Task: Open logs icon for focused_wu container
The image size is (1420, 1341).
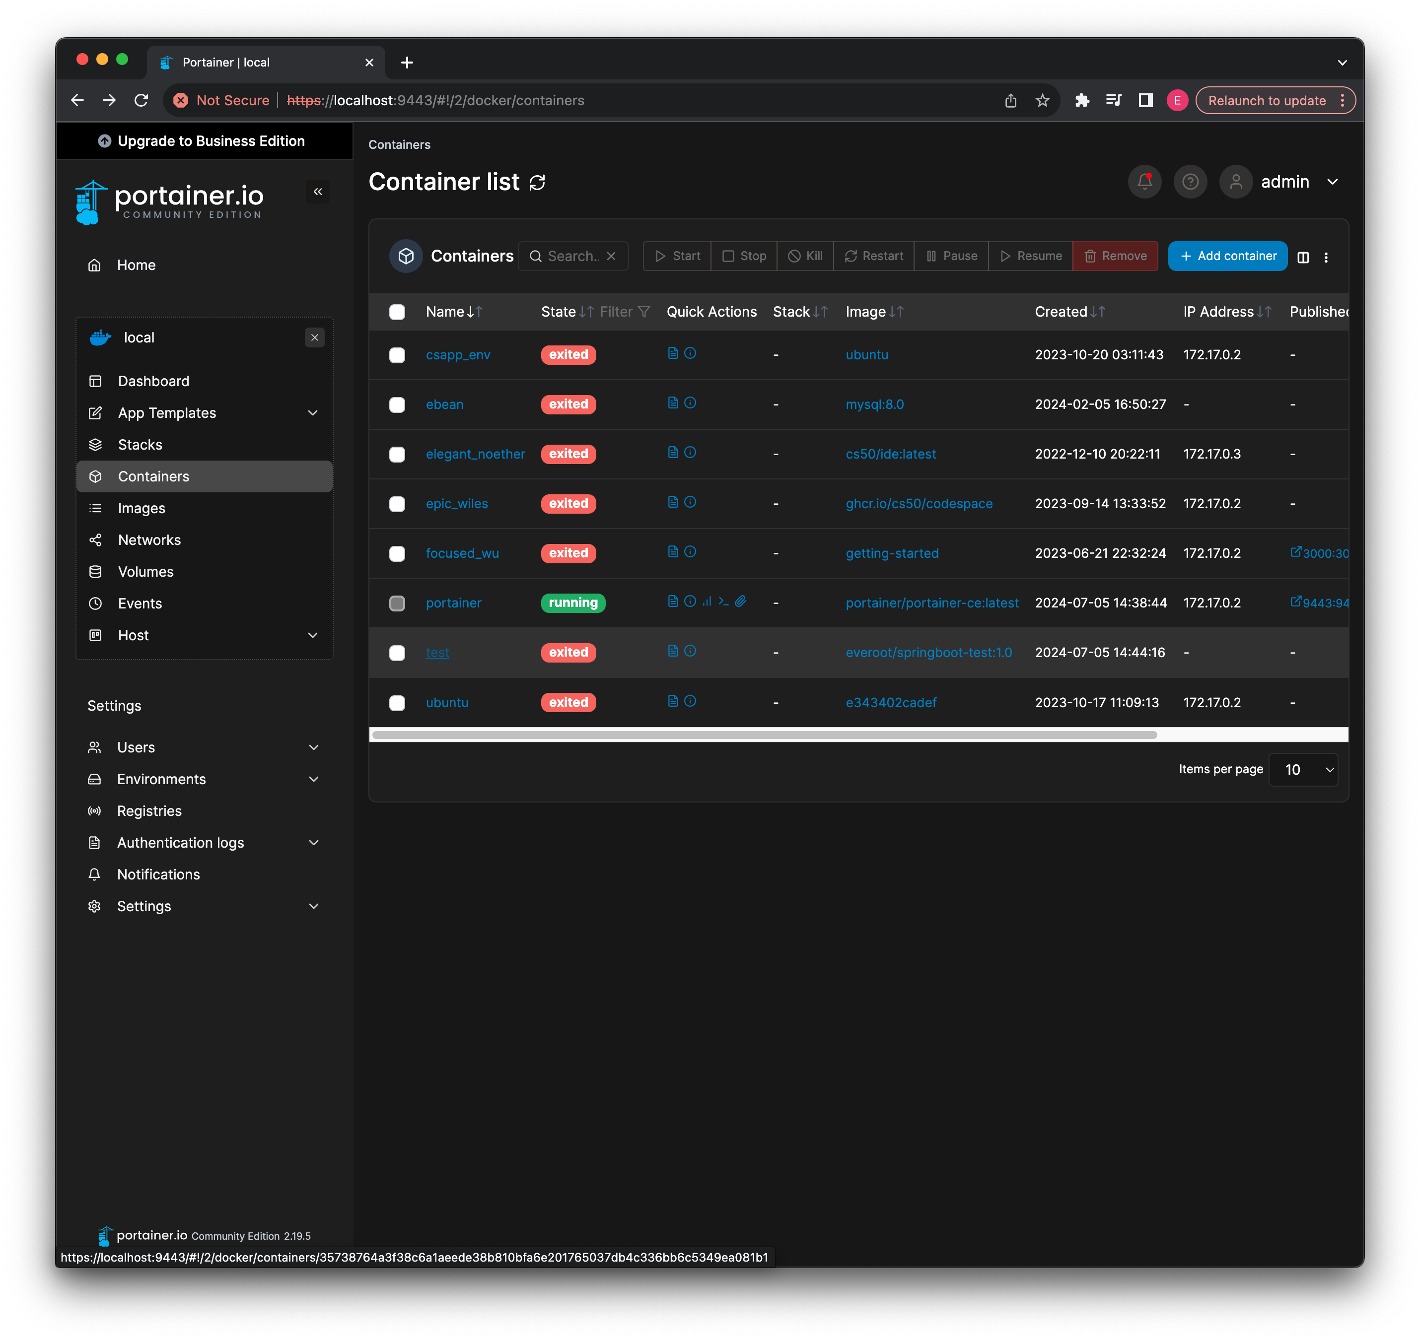Action: point(672,552)
